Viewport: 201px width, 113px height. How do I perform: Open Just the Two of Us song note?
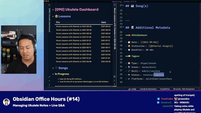pos(84,82)
